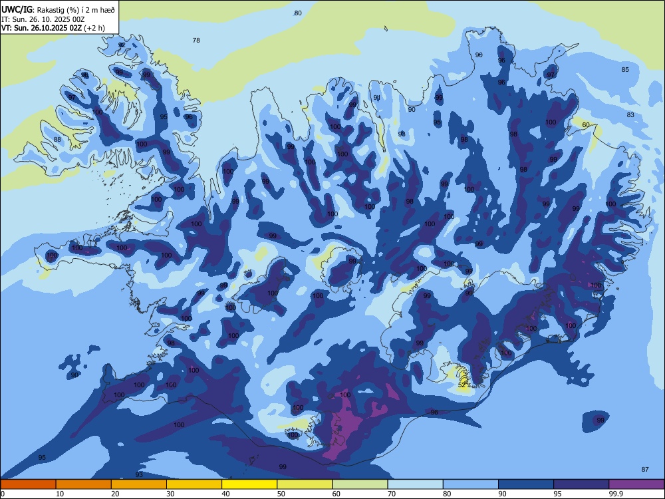The width and height of the screenshot is (665, 499).
Task: Click the 10–20 orange legend swatch
Action: pyautogui.click(x=84, y=484)
